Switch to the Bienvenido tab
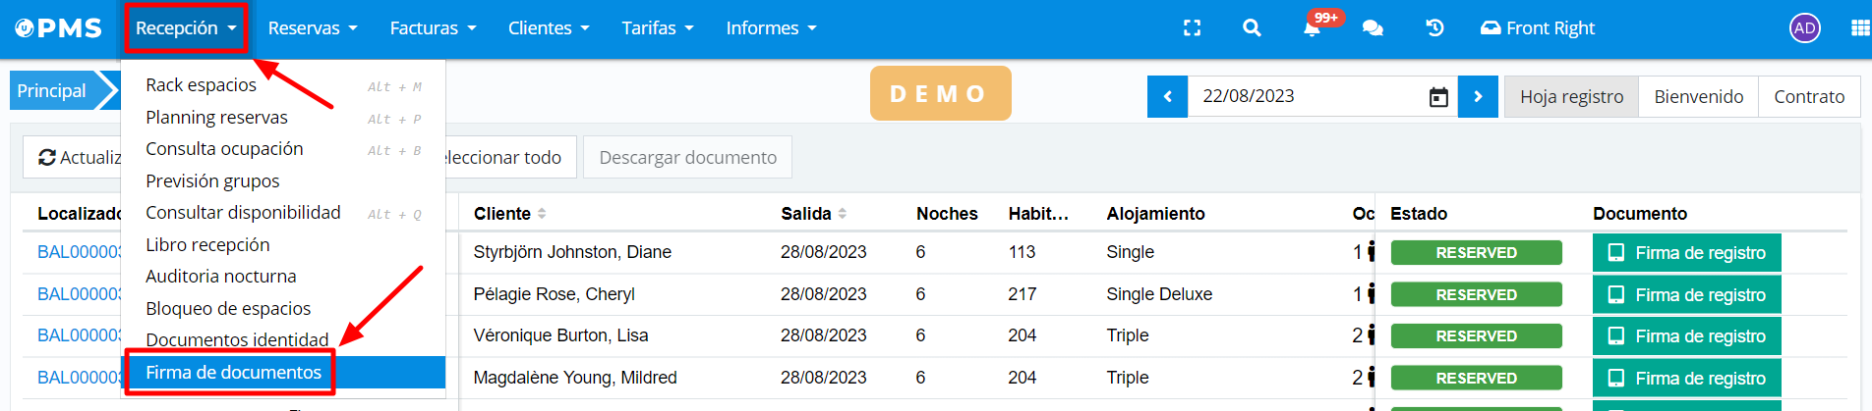This screenshot has width=1872, height=411. tap(1698, 97)
